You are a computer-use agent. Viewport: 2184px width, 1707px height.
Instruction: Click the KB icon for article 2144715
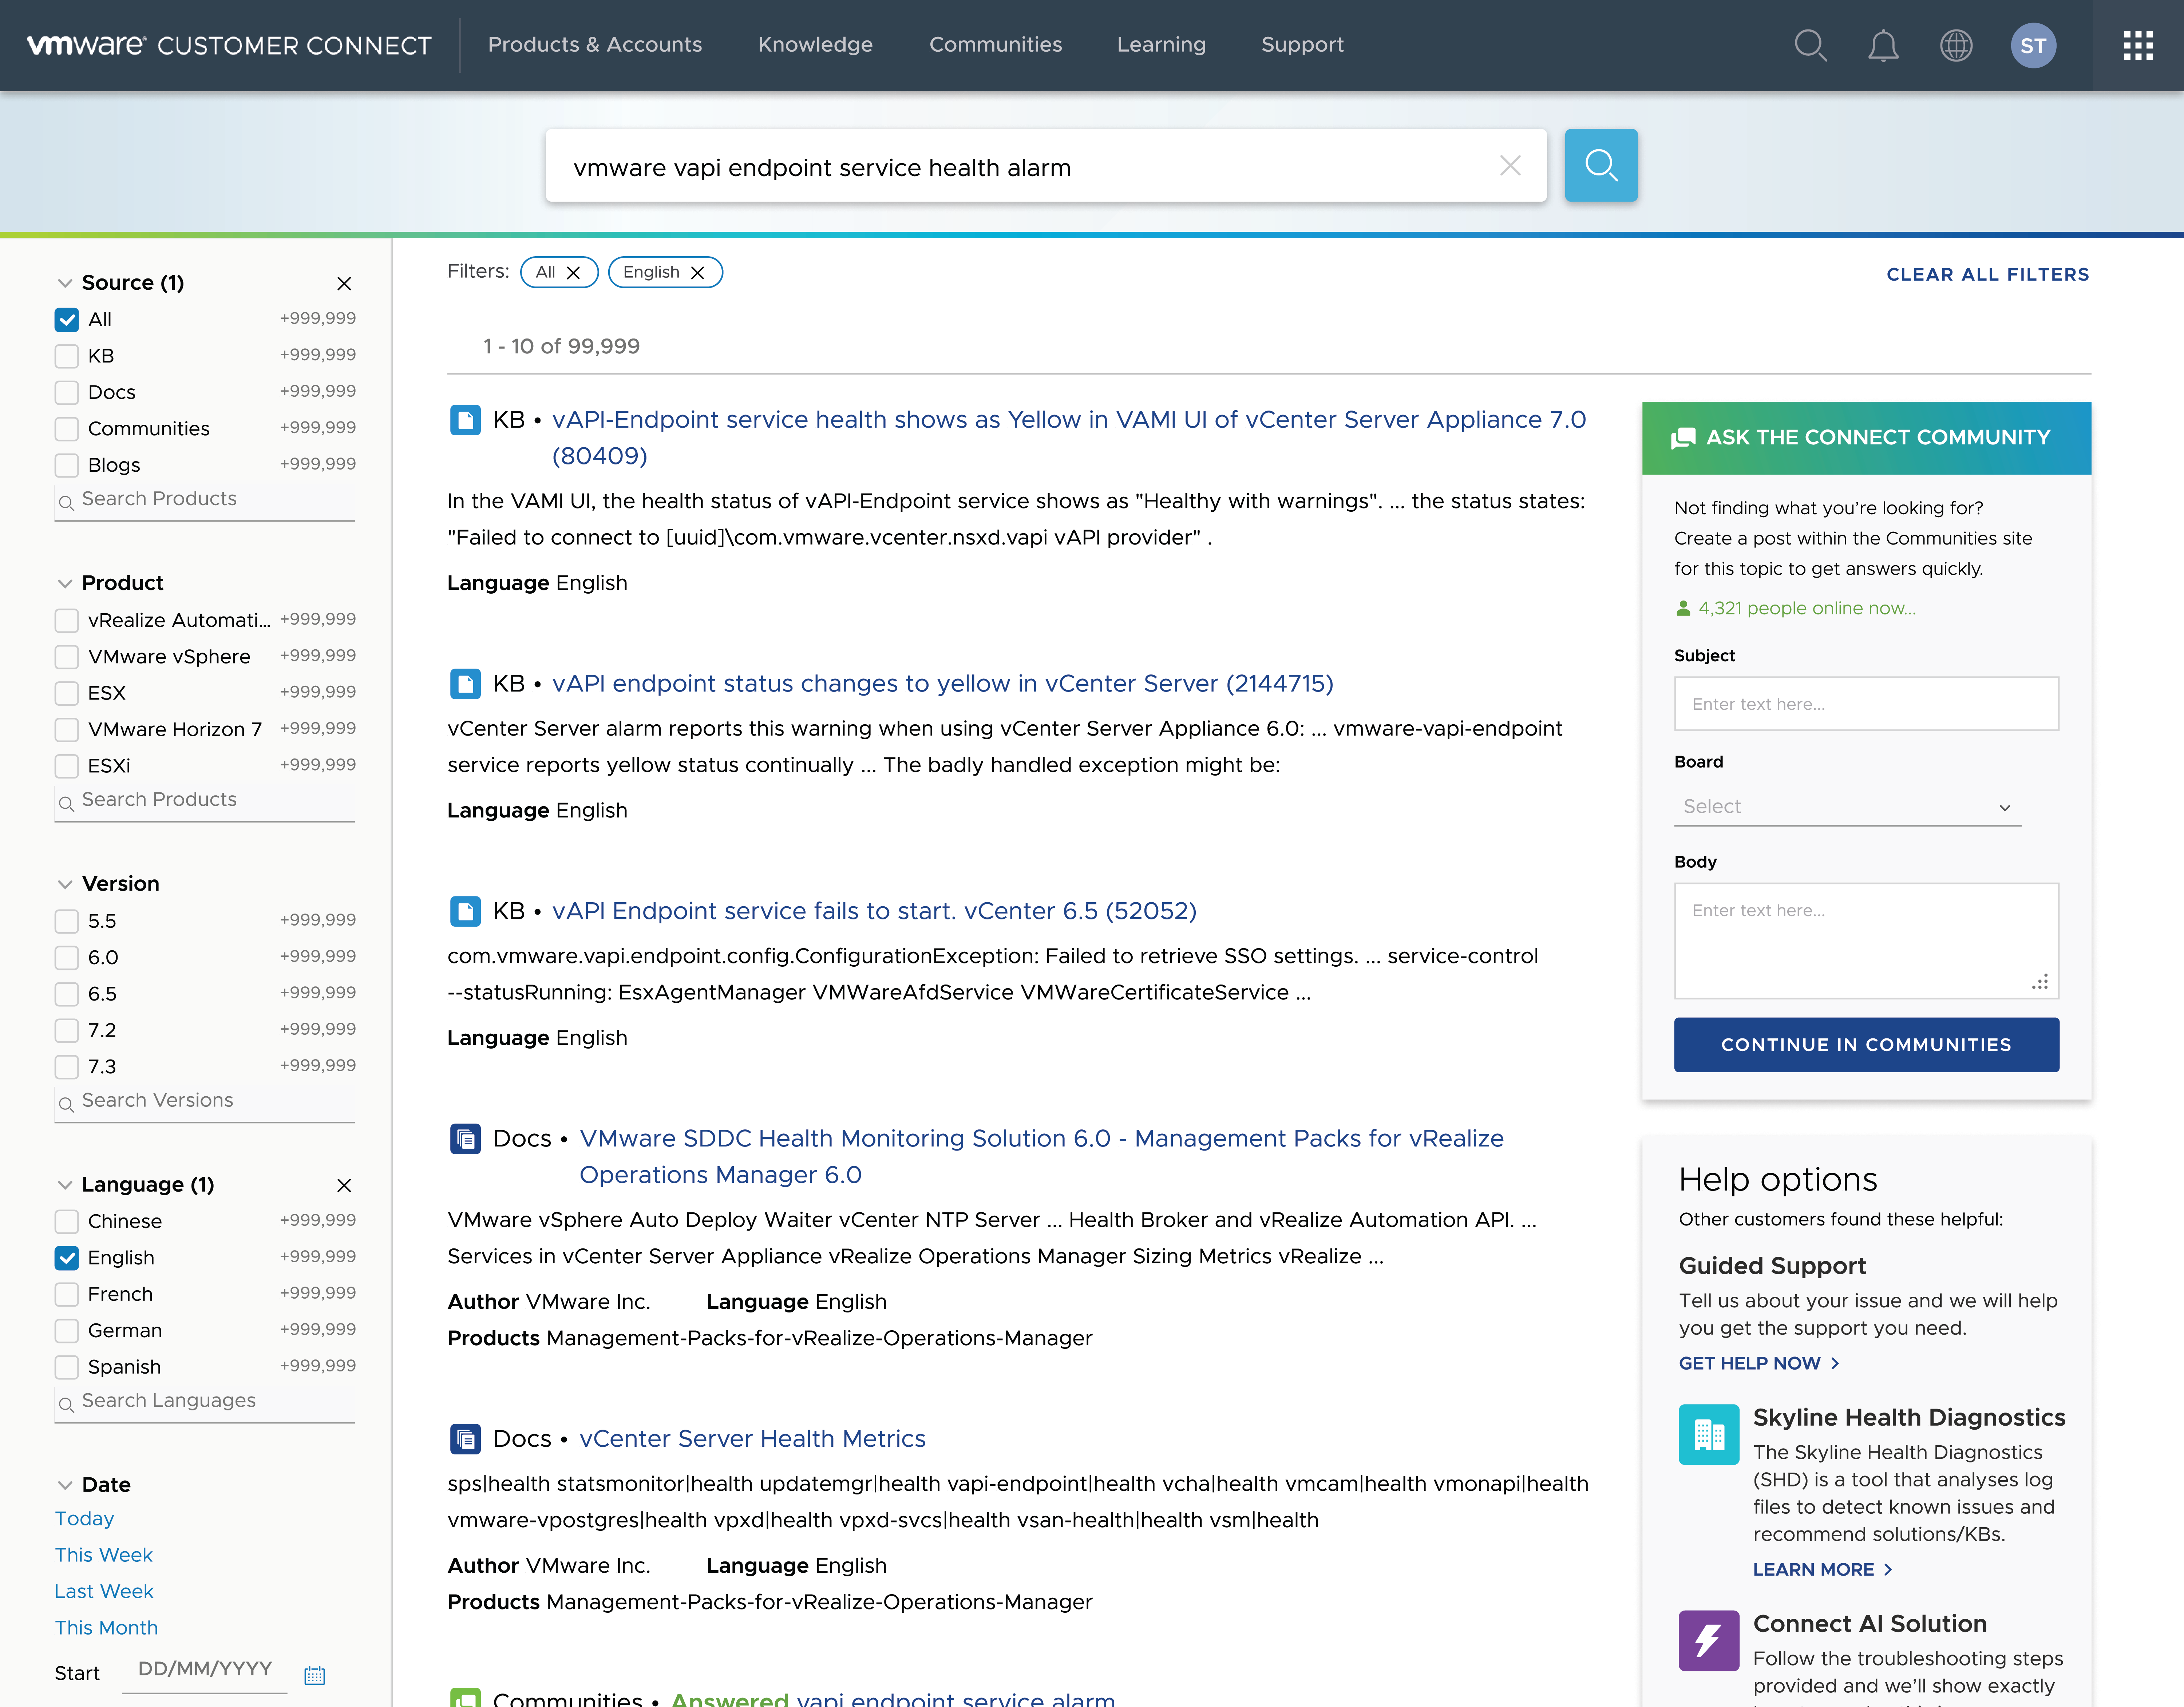(x=465, y=684)
